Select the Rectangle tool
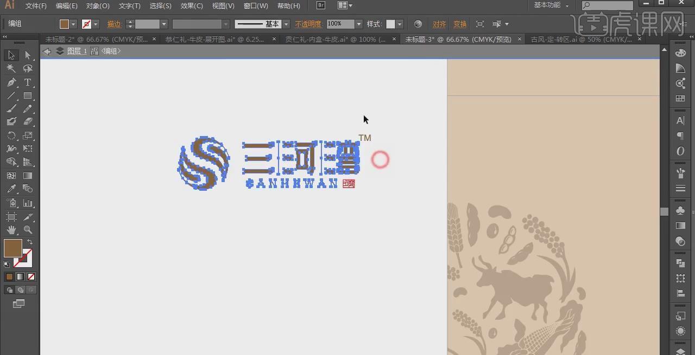Viewport: 695px width, 355px height. pos(28,95)
